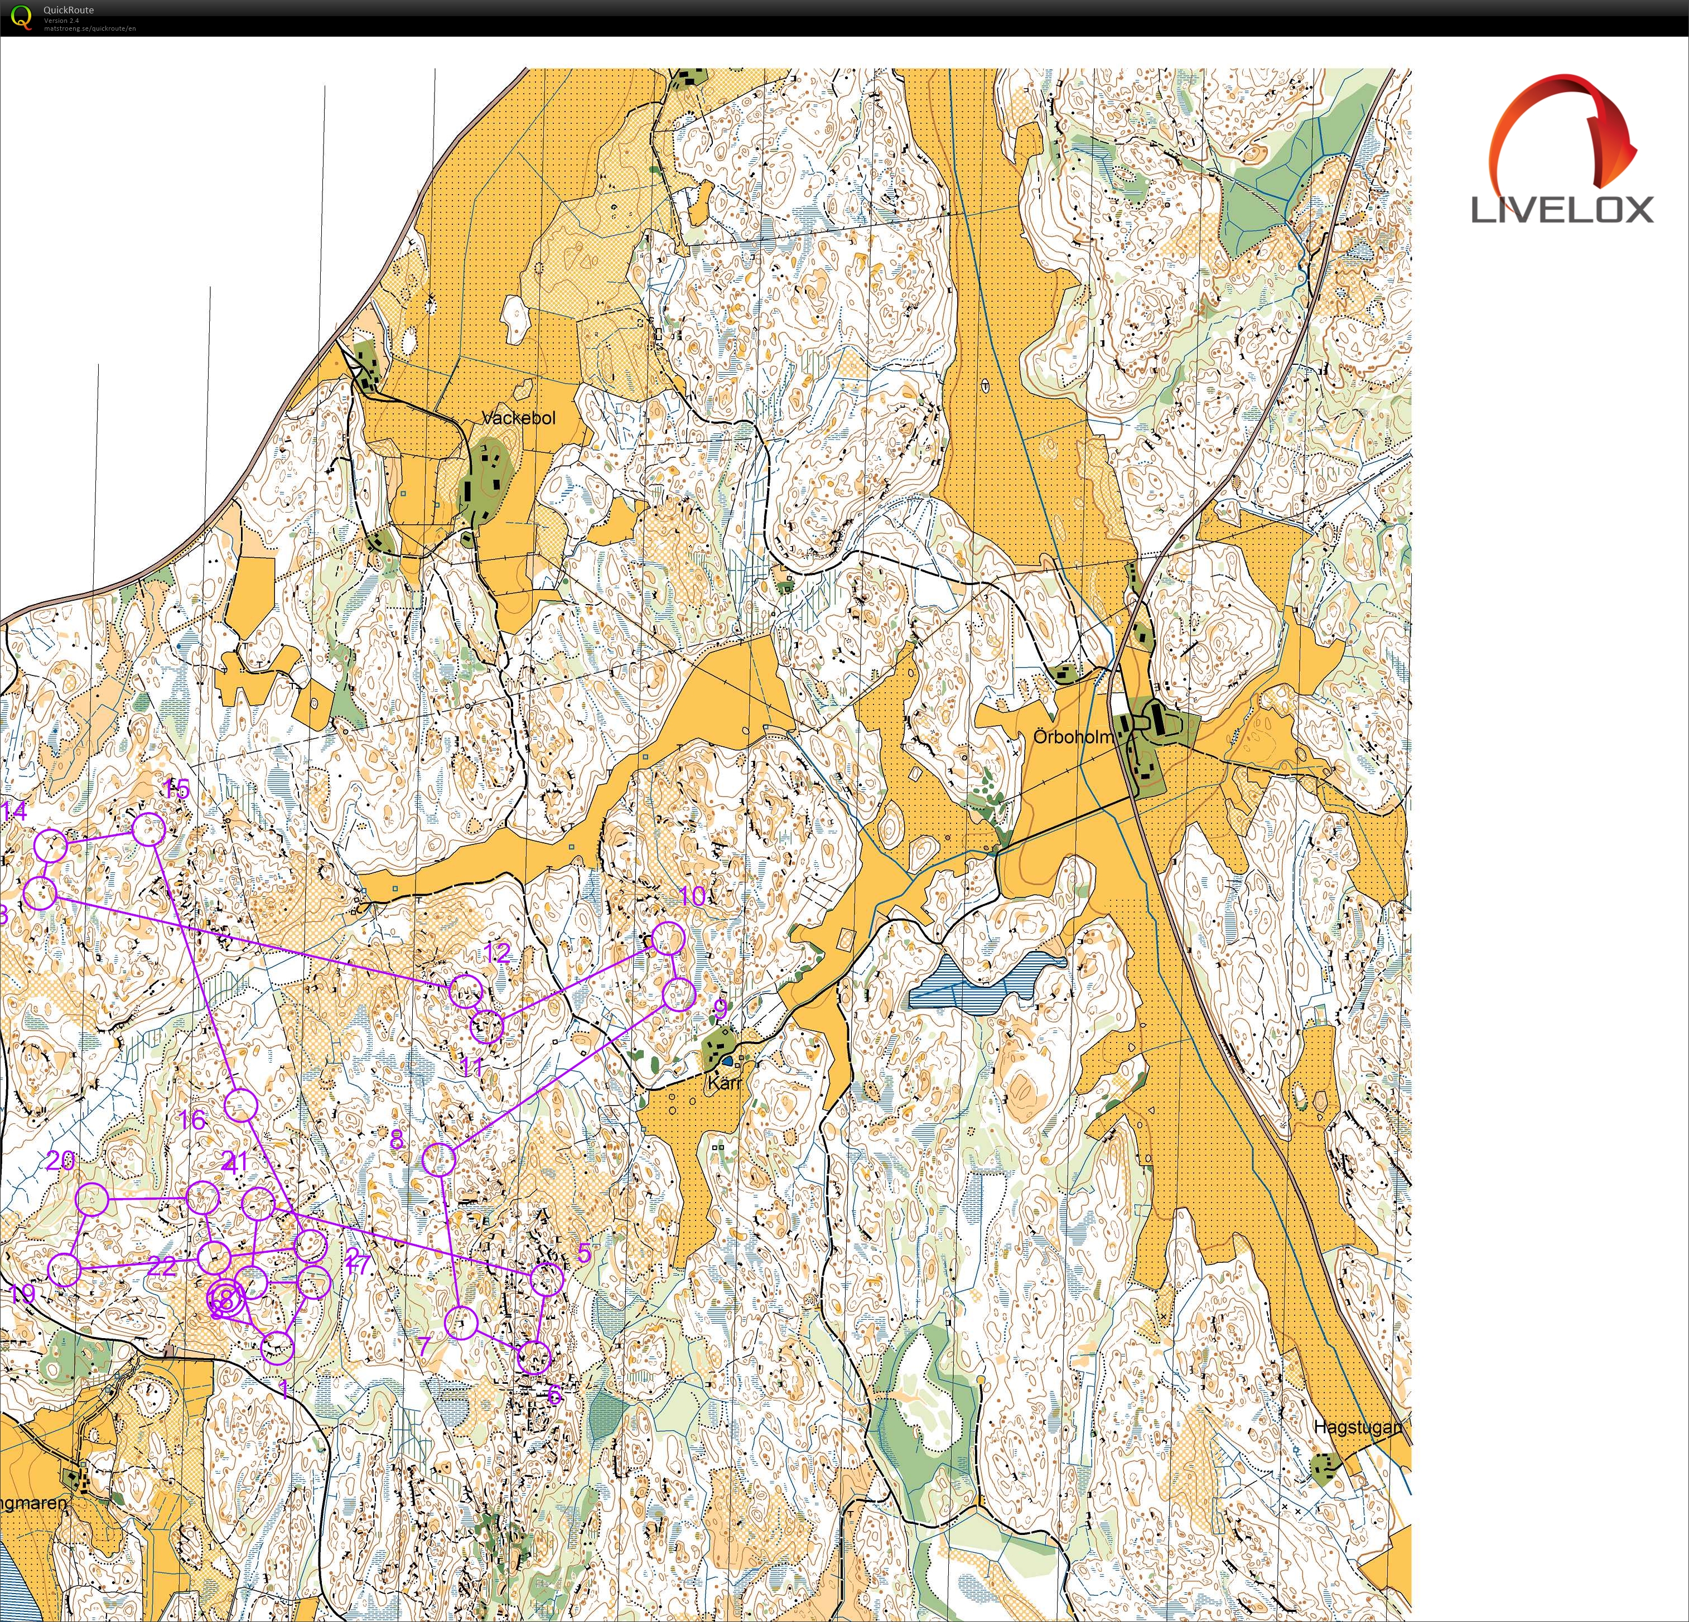Select control circle 1 on course

[x=277, y=1348]
